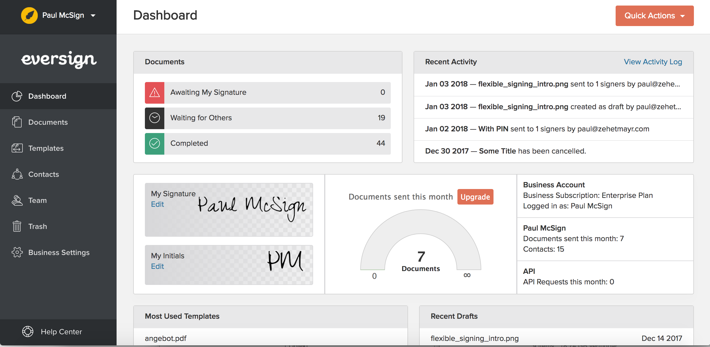
Task: Click the Contacts people icon
Action: click(x=17, y=174)
